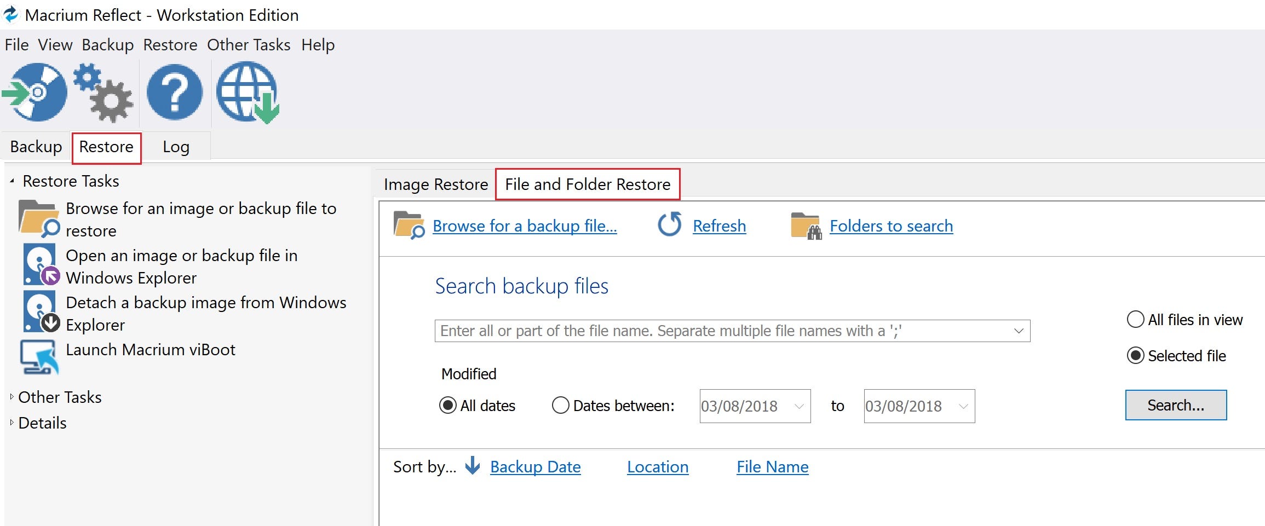Switch to the Log tab
This screenshot has height=526, width=1265.
tap(176, 146)
